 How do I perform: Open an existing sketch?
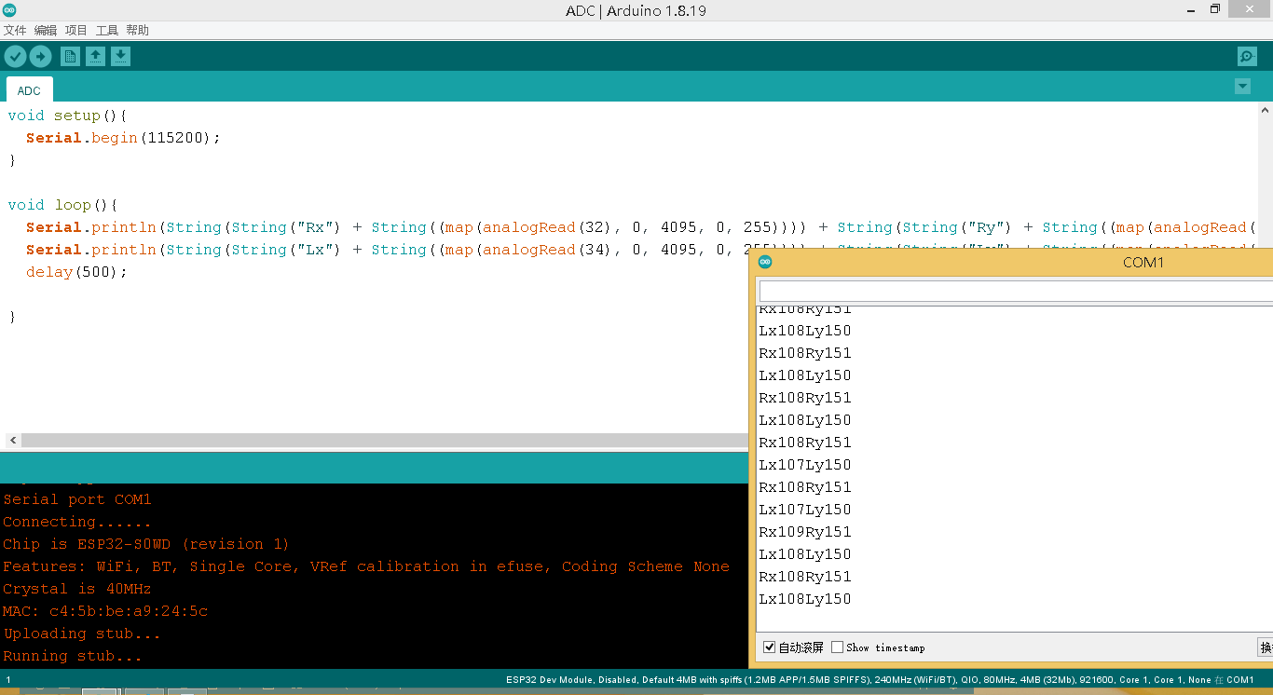pos(95,57)
